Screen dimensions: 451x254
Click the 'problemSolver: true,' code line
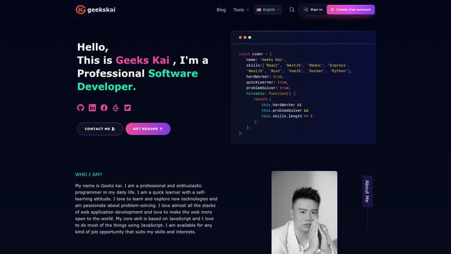268,88
